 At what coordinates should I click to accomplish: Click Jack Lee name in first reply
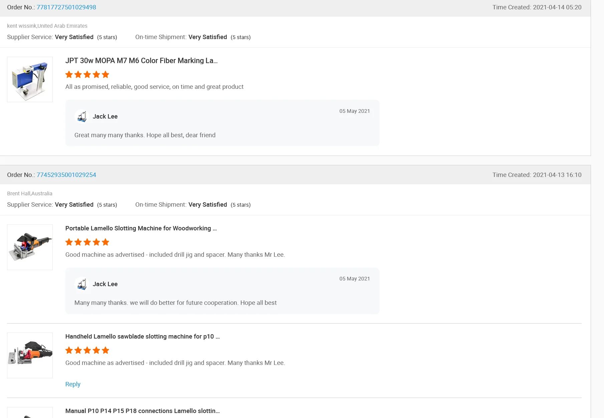coord(105,117)
